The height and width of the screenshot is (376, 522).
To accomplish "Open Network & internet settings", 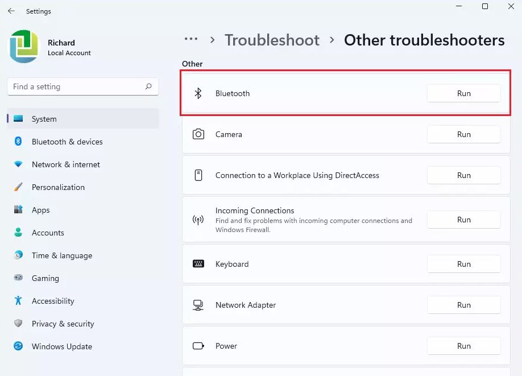I will click(x=66, y=164).
